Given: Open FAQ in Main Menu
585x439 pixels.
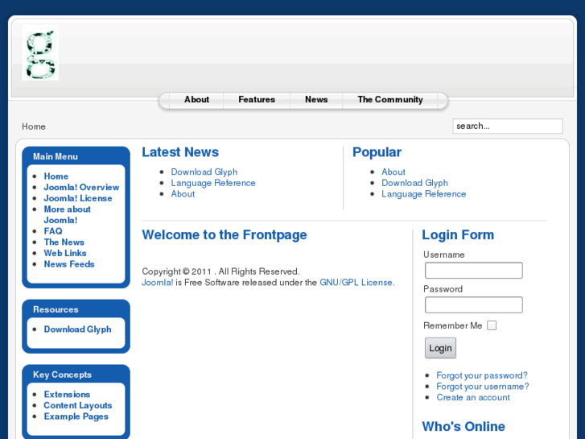Looking at the screenshot, I should coord(53,231).
